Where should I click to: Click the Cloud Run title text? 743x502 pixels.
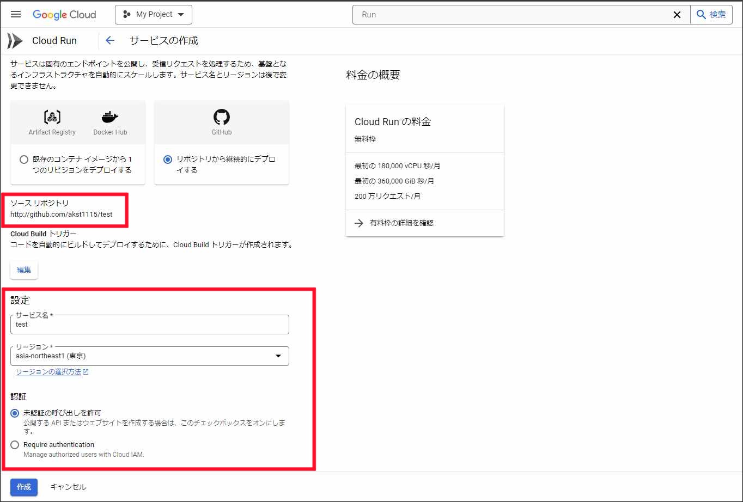tap(54, 41)
